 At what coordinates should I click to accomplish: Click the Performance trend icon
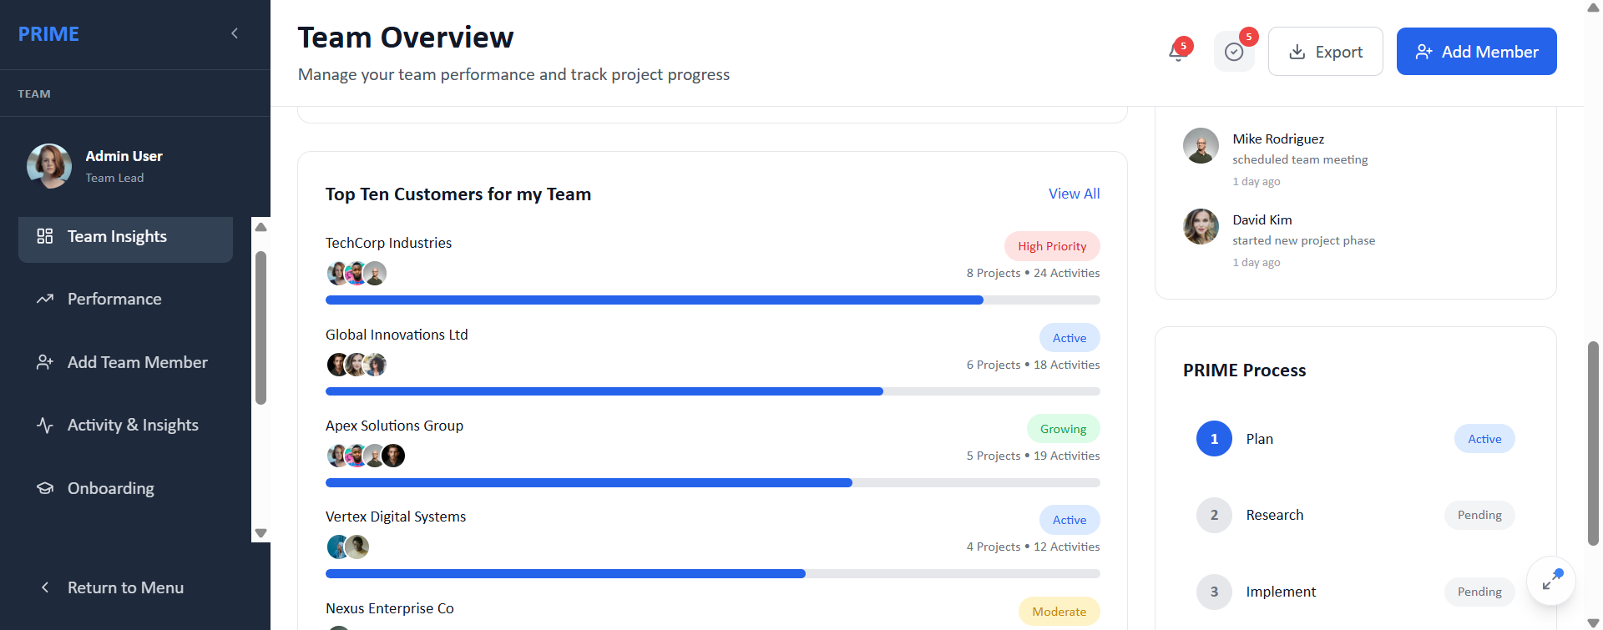tap(45, 299)
